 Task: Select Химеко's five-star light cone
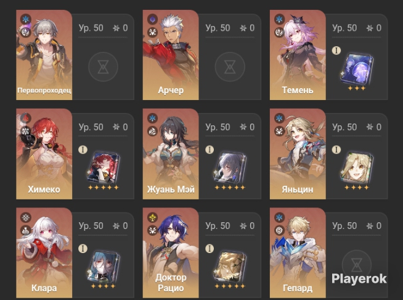tap(103, 168)
